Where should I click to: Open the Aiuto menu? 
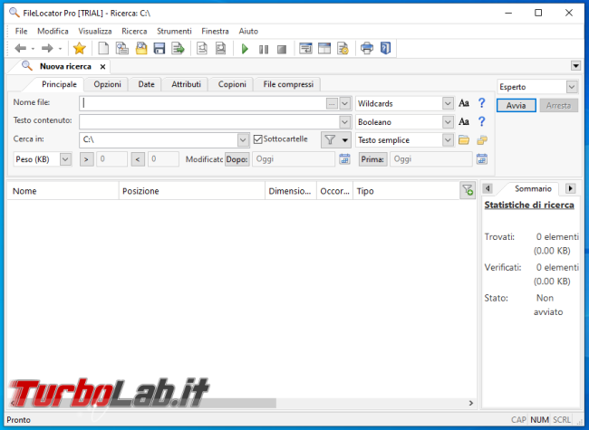coord(248,31)
